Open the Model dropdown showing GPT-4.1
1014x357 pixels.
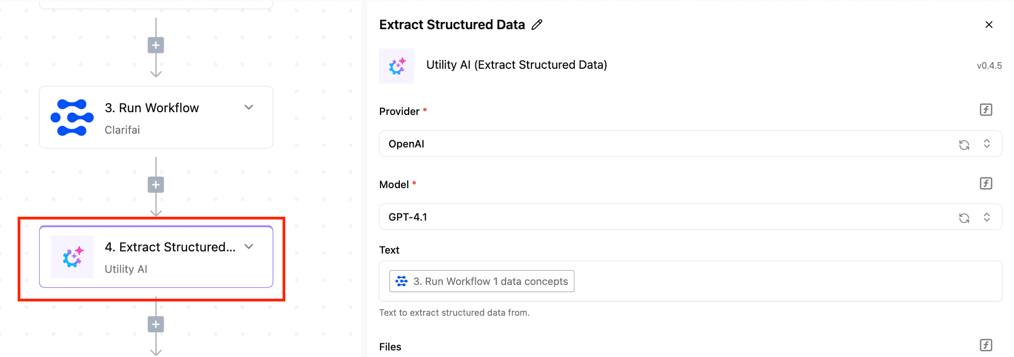(x=690, y=217)
